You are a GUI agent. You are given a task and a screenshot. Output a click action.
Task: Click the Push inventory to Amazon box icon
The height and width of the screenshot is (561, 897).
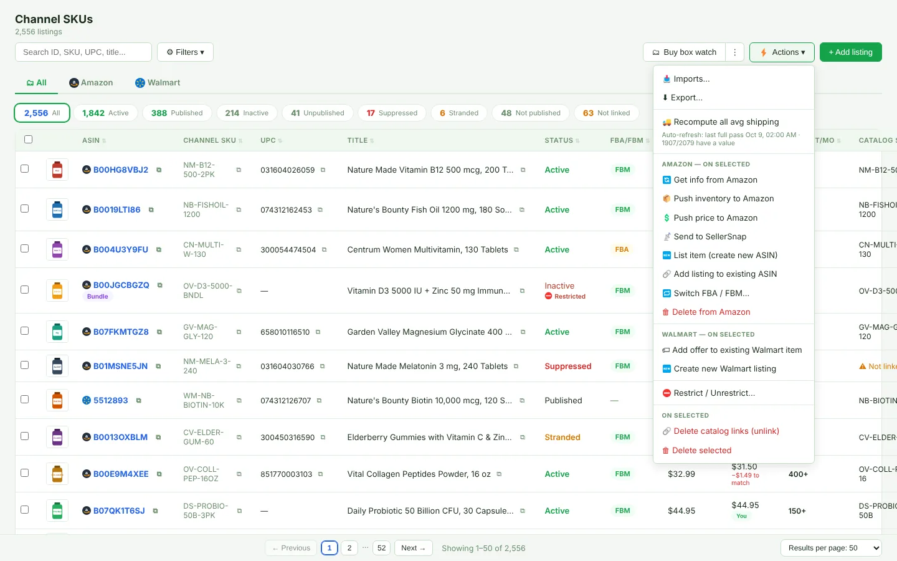pos(667,199)
